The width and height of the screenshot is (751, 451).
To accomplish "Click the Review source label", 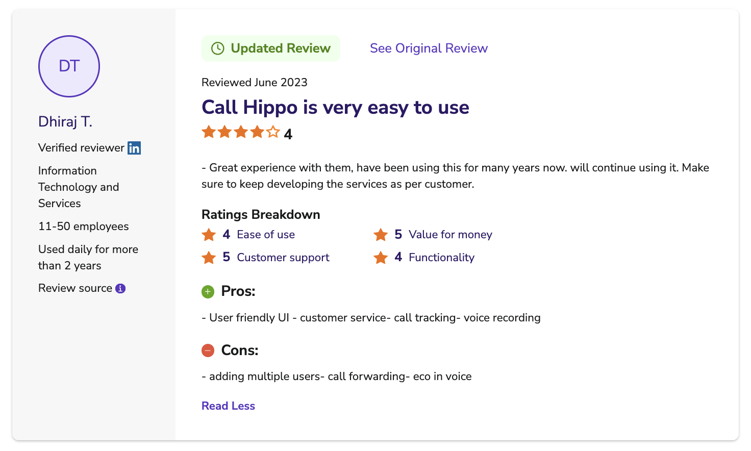I will (75, 288).
